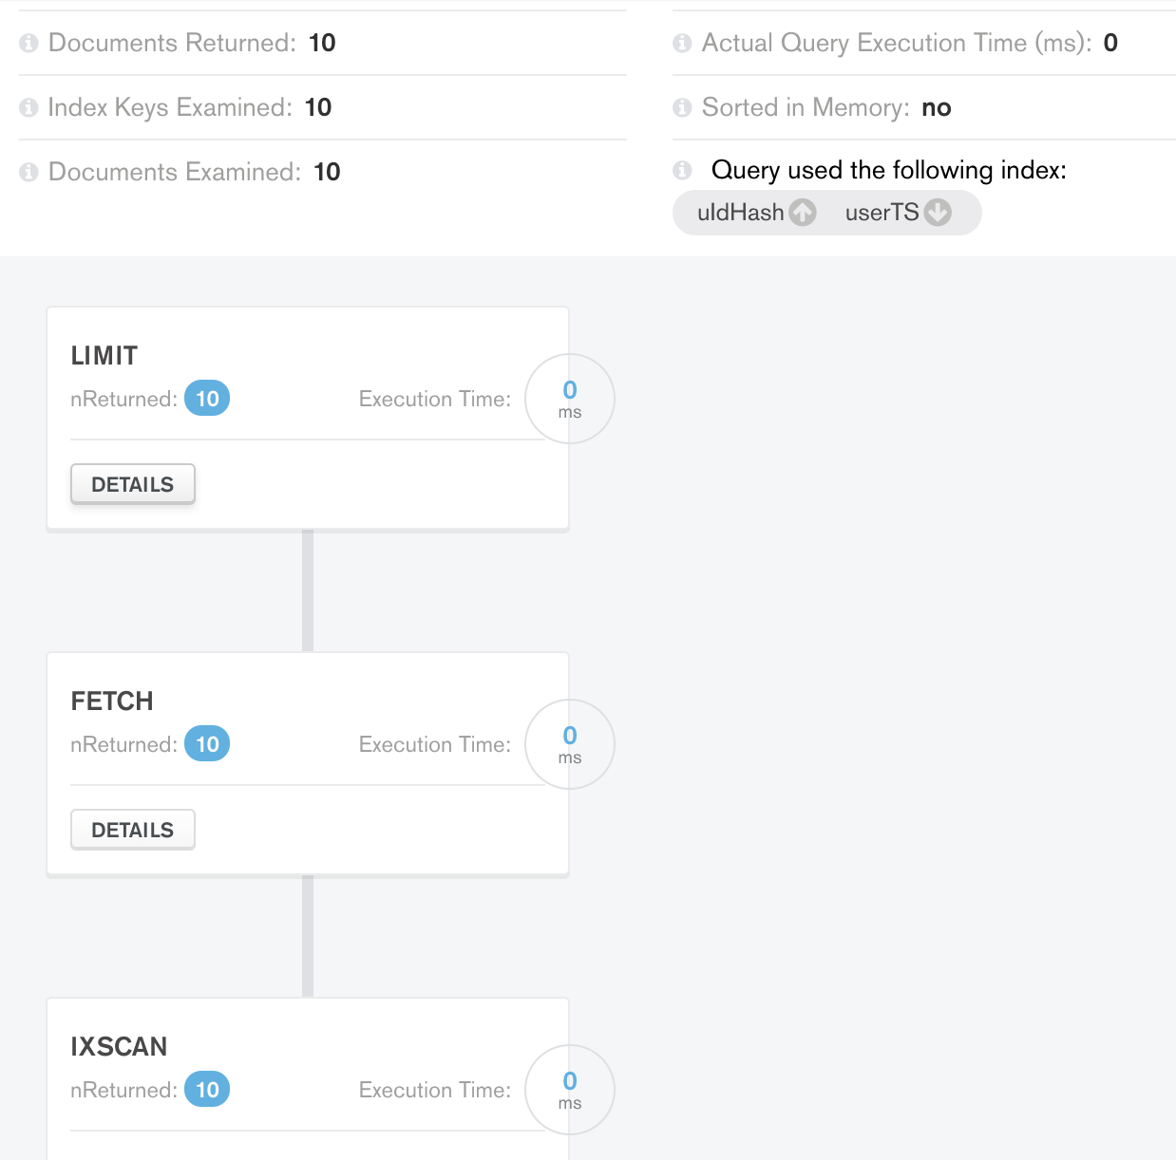The width and height of the screenshot is (1176, 1160).
Task: Click ascending arrow icon on uIdHash key
Action: (x=803, y=213)
